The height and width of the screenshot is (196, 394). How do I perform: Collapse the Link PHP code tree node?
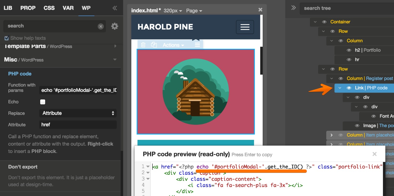(x=340, y=88)
